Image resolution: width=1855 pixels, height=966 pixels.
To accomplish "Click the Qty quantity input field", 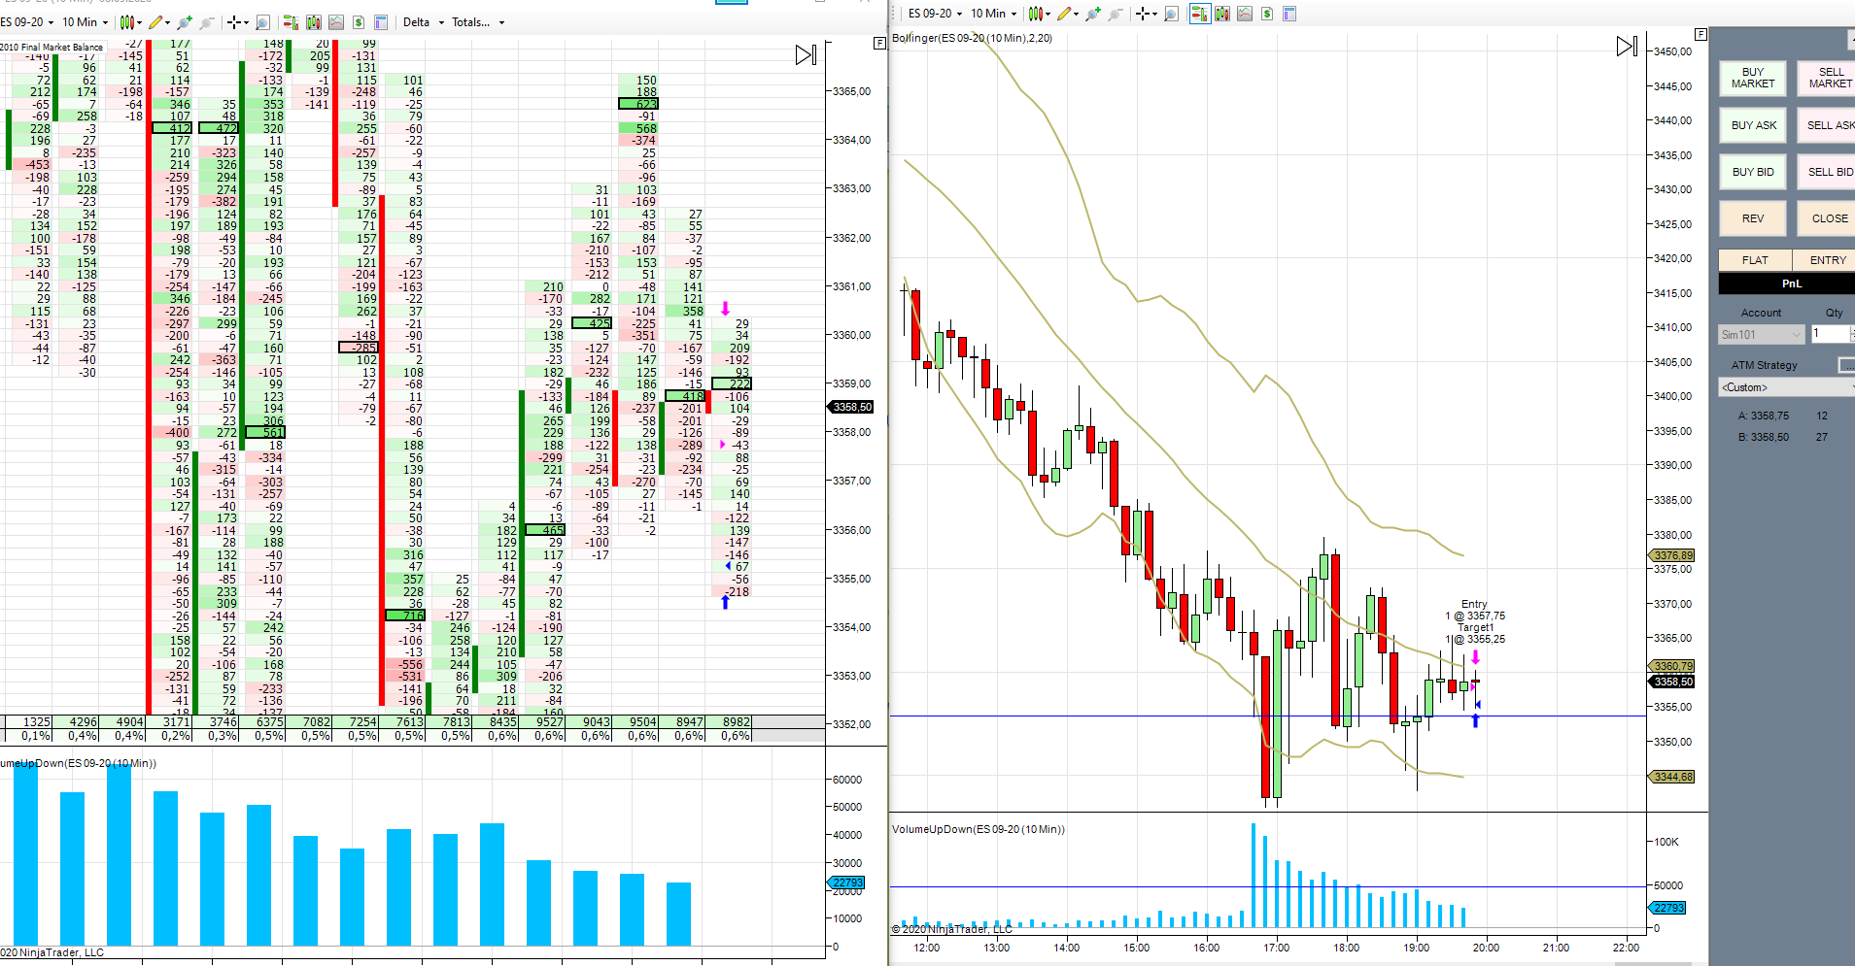I will click(1830, 334).
